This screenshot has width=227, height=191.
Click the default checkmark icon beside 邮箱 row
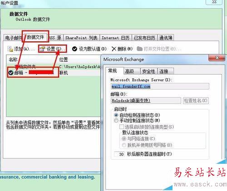pos(11,73)
